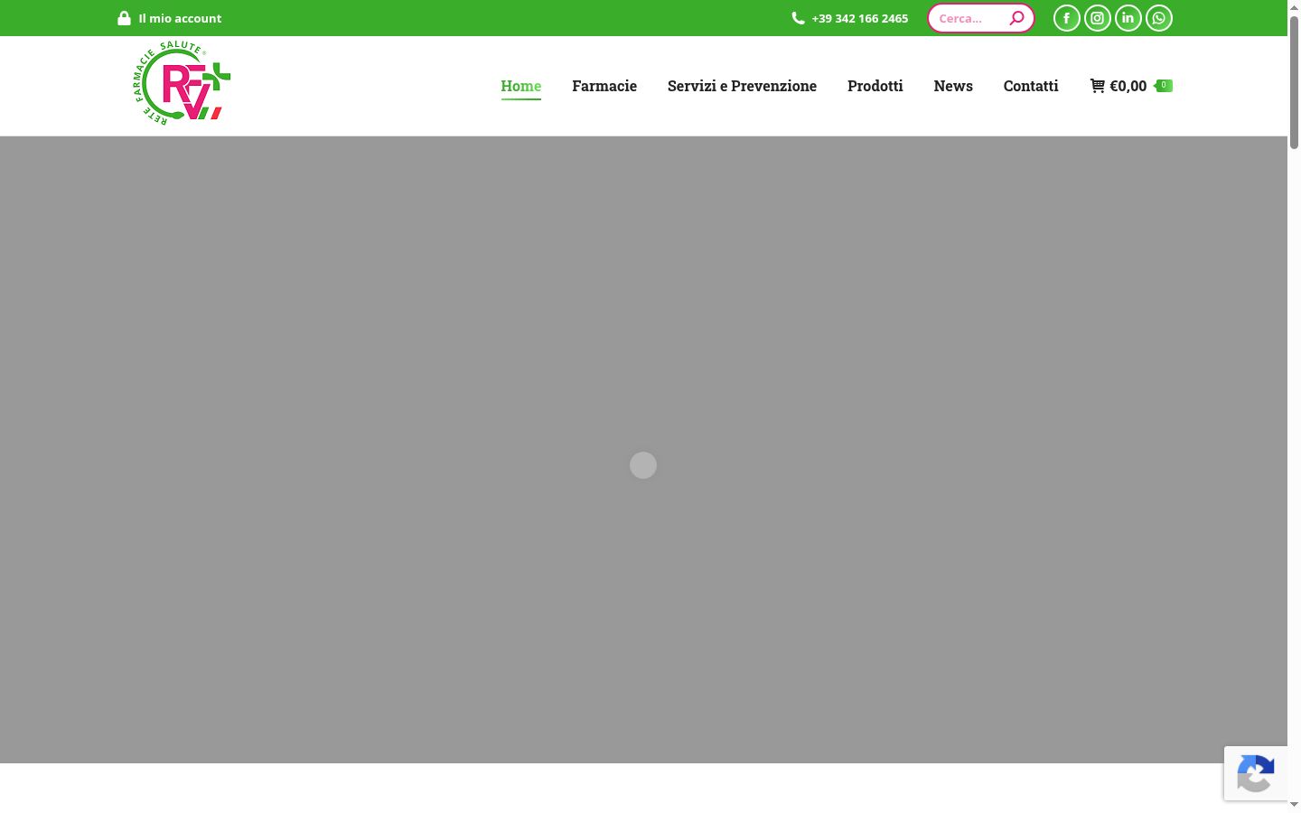
Task: Click the Rete Farmacie Salute logo
Action: point(183,83)
